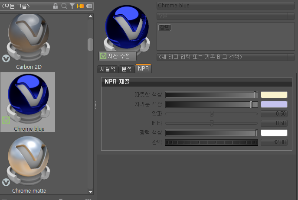The image size is (298, 200).
Task: Click the orange thumbnail size icon
Action: pos(80,6)
